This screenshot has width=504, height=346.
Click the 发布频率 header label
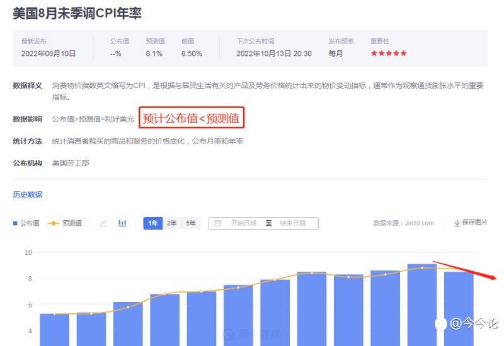[x=341, y=41]
